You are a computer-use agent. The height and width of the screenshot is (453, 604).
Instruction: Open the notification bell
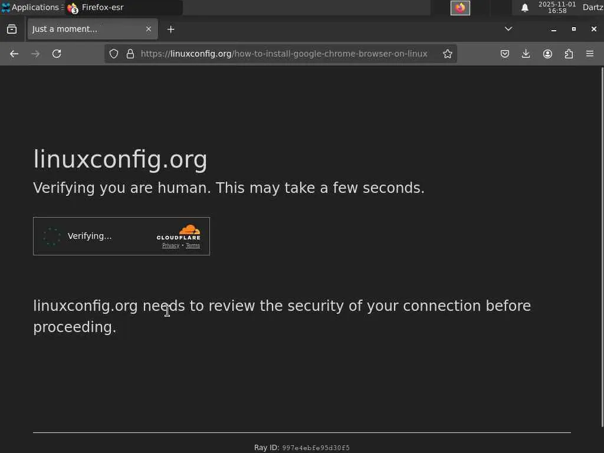coord(524,8)
